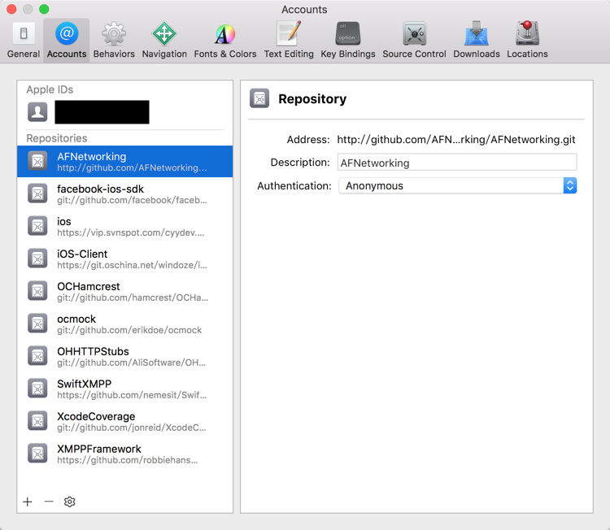Click the vip.svnspot.com URL subtitle

(x=130, y=232)
